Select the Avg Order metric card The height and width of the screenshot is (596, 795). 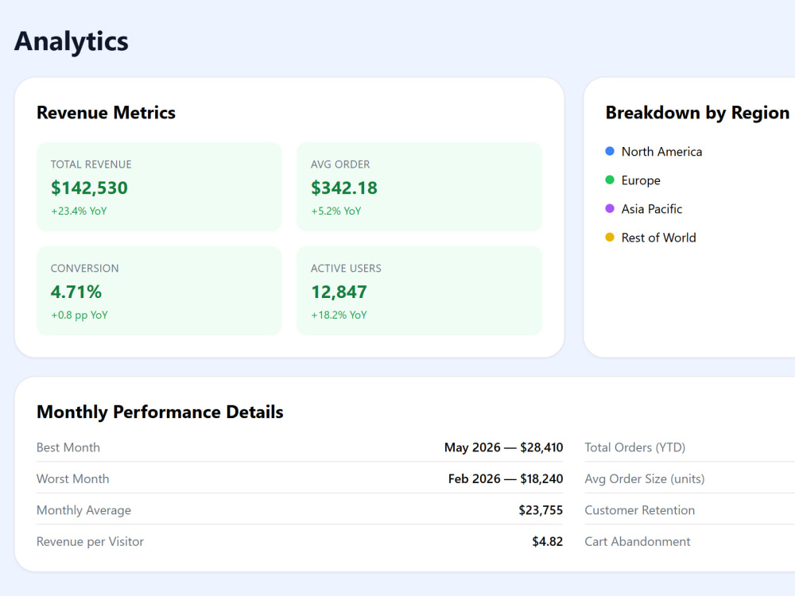click(x=419, y=187)
